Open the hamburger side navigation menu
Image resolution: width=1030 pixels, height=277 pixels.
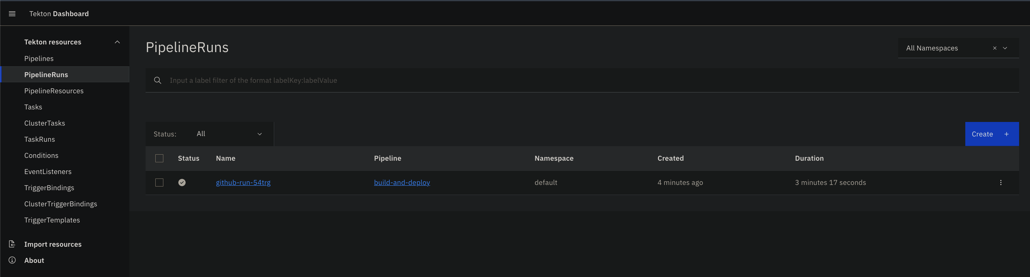[x=12, y=14]
